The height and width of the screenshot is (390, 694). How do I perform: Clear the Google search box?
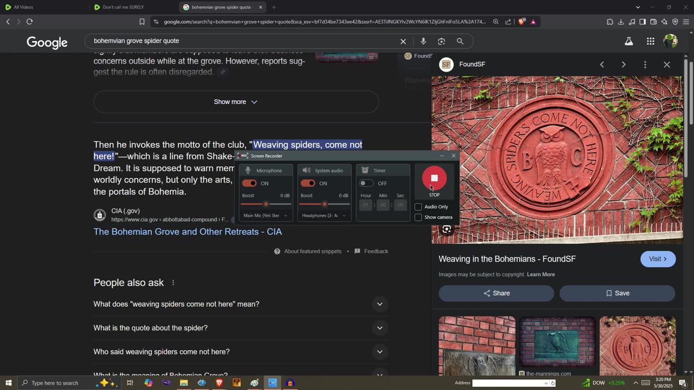click(403, 41)
